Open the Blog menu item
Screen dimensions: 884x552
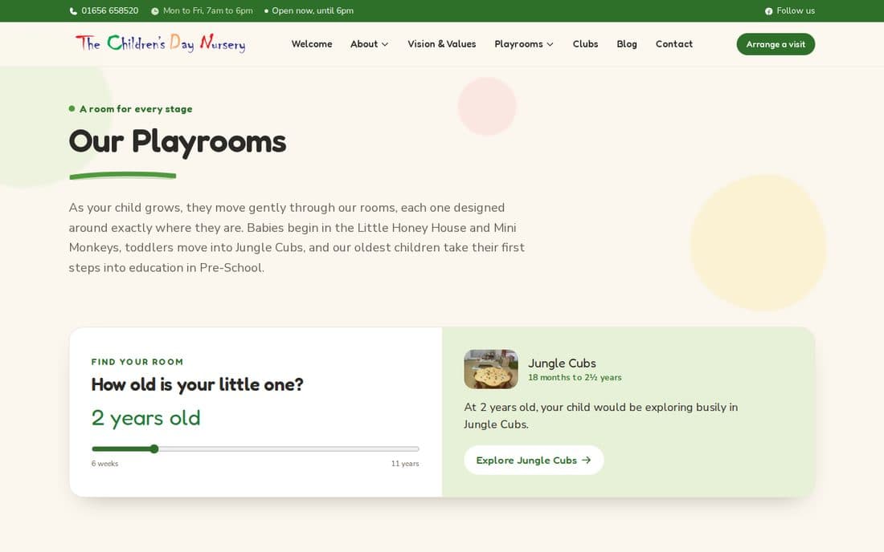tap(626, 44)
